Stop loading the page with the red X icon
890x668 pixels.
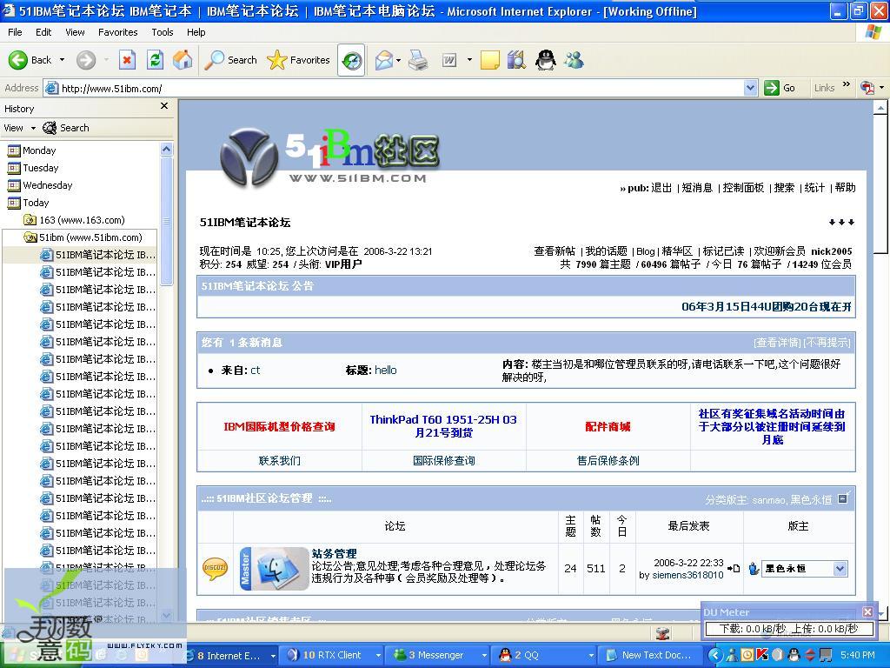click(127, 60)
